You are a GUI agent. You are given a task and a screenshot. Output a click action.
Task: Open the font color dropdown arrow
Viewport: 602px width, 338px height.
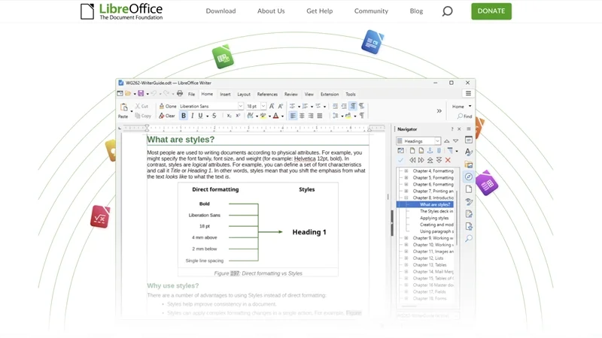(x=283, y=116)
